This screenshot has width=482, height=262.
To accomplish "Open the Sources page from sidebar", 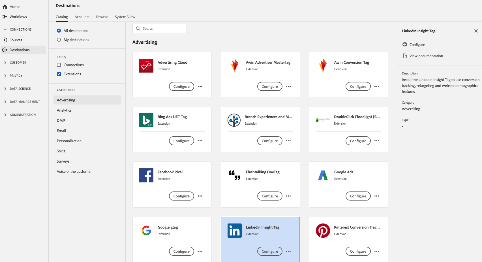I will click(x=16, y=40).
